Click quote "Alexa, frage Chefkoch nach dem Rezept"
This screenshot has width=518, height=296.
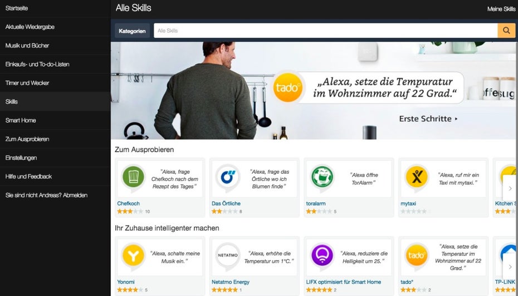175,179
